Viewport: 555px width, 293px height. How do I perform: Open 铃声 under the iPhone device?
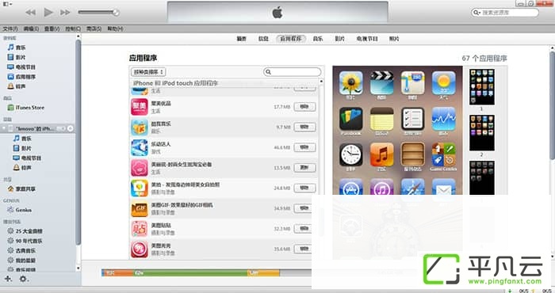(22, 168)
